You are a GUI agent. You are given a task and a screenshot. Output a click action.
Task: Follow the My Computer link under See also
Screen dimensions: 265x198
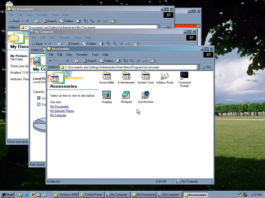(58, 115)
